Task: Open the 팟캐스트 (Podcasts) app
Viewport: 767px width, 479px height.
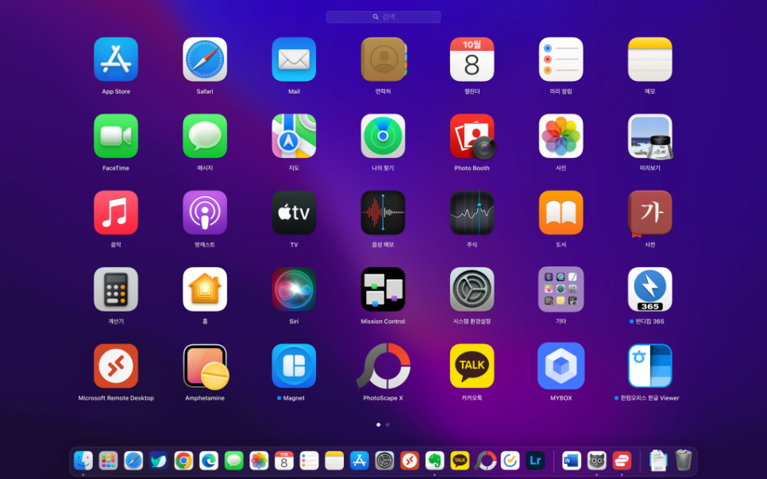Action: tap(205, 213)
